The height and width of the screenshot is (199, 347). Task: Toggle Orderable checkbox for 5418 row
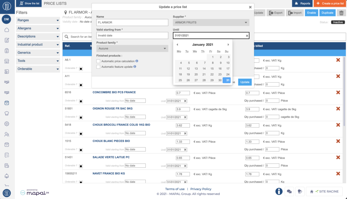81,134
